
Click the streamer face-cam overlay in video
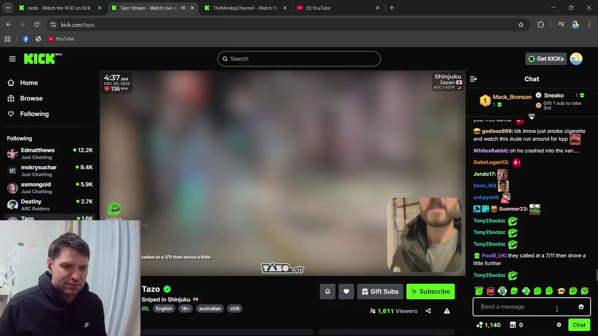425,235
